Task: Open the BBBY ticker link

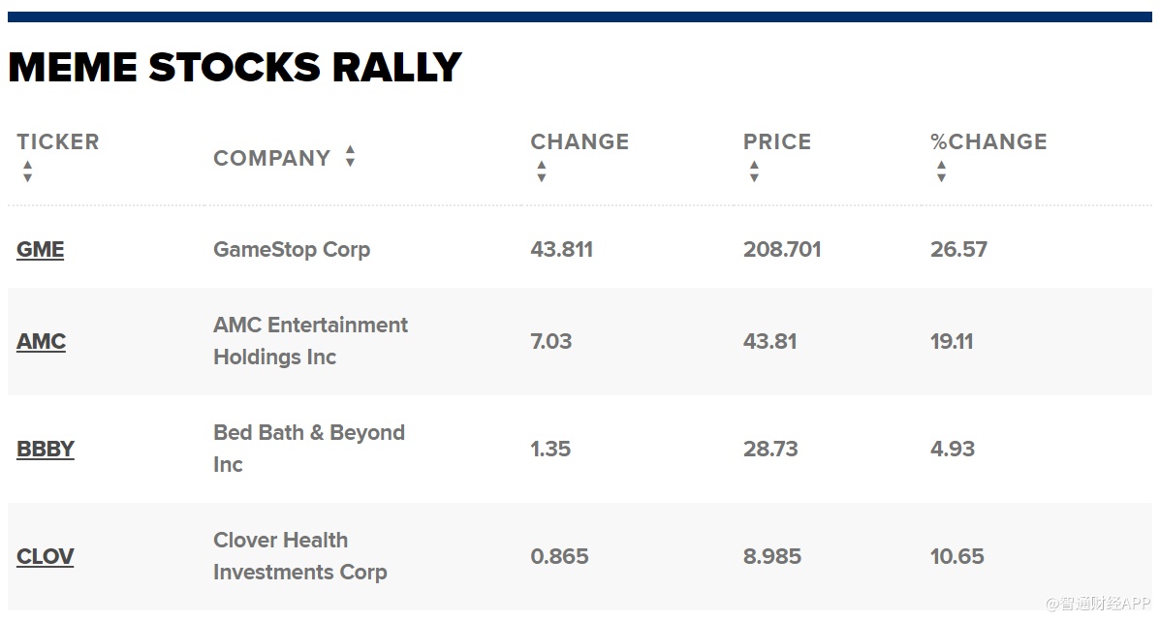Action: click(x=46, y=449)
